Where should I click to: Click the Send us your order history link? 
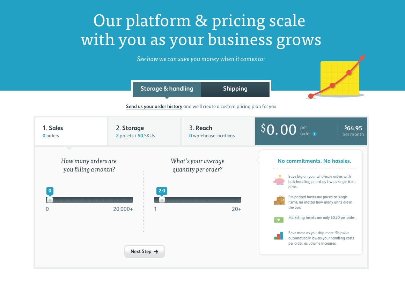click(x=154, y=106)
